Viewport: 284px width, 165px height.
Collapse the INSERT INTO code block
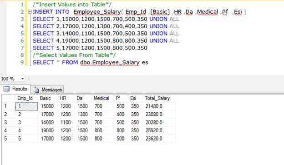pyautogui.click(x=30, y=12)
